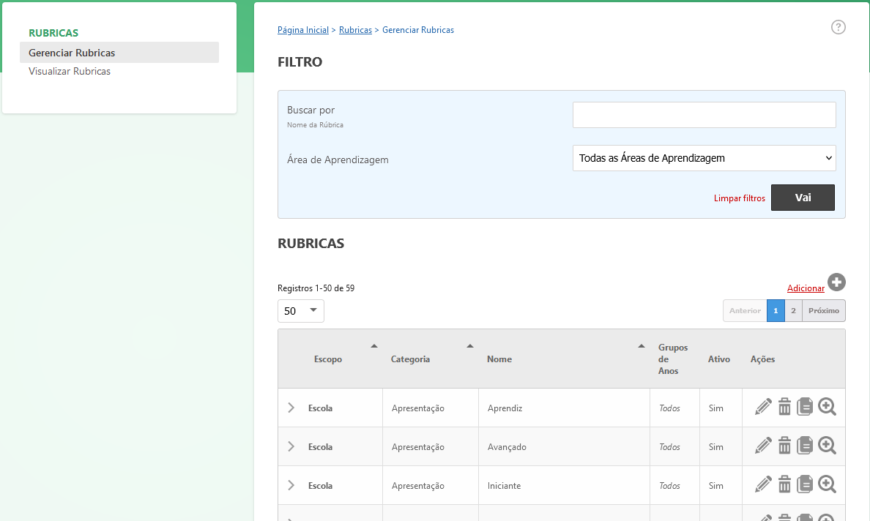Delete the Iniciante rubric using trash icon

(x=784, y=484)
